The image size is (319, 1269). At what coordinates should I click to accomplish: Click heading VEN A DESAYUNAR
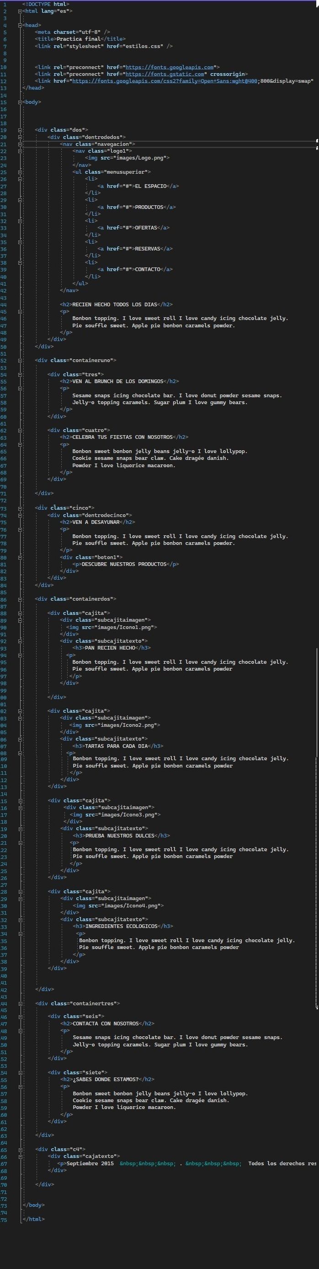[x=96, y=522]
